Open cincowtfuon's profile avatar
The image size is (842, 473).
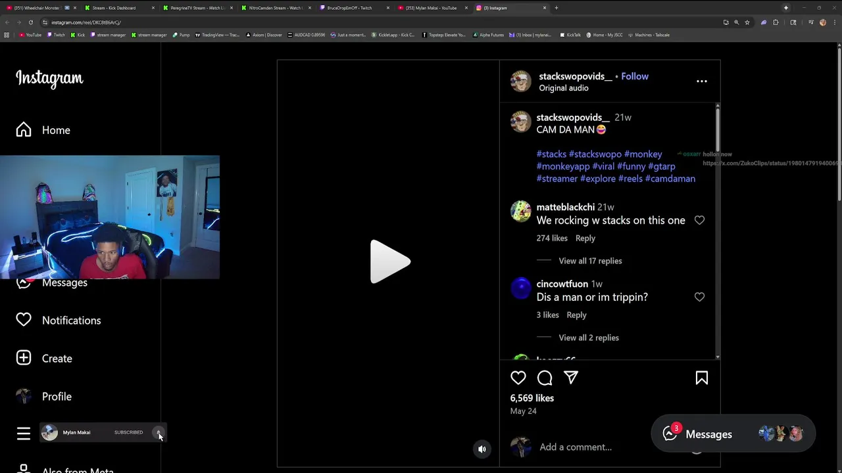[521, 288]
